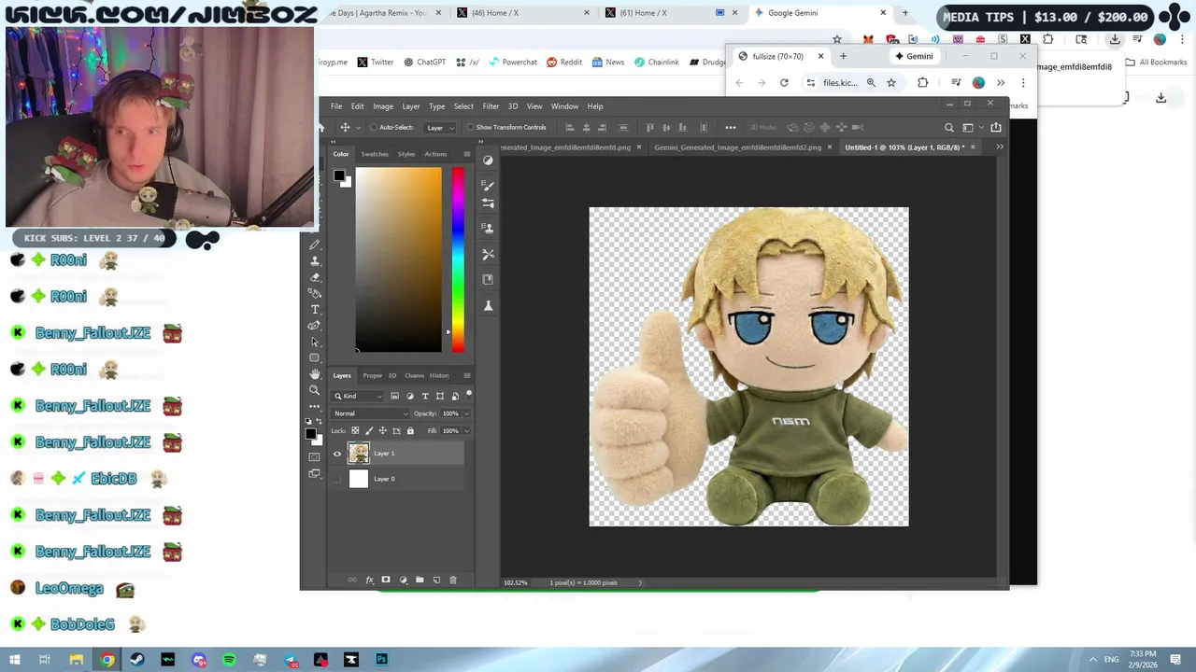
Task: Toggle the lock image pixels brush button
Action: [369, 431]
